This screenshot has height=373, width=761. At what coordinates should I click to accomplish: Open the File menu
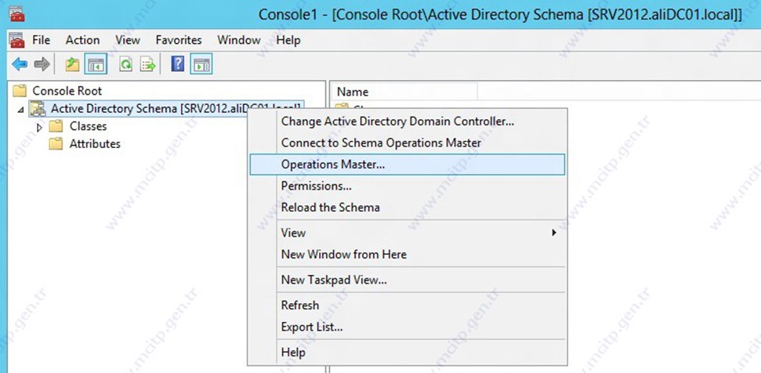pos(42,40)
